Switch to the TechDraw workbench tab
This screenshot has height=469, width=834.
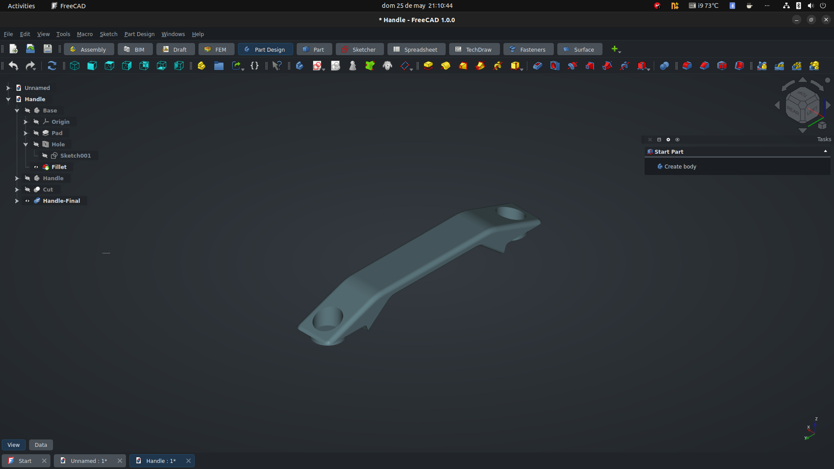(474, 49)
